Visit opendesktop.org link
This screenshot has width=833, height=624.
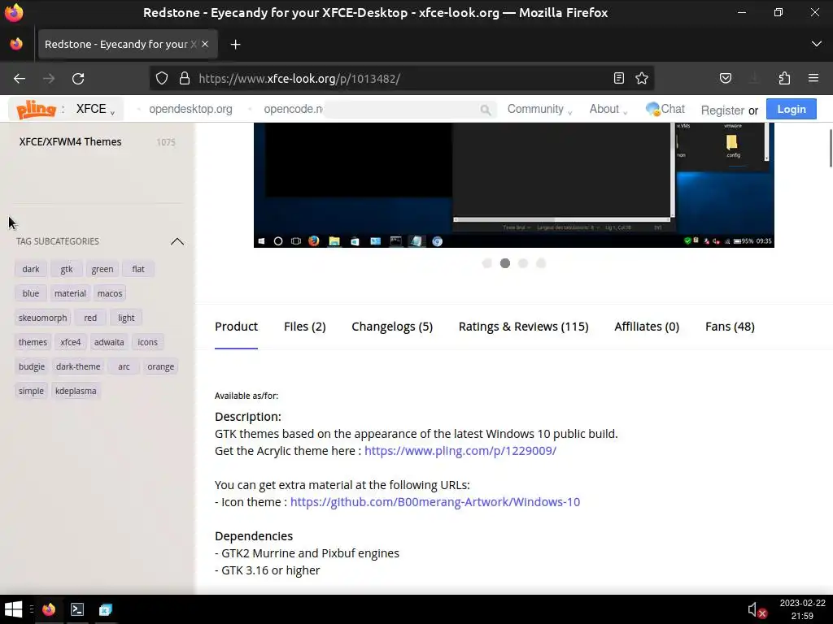coord(190,109)
